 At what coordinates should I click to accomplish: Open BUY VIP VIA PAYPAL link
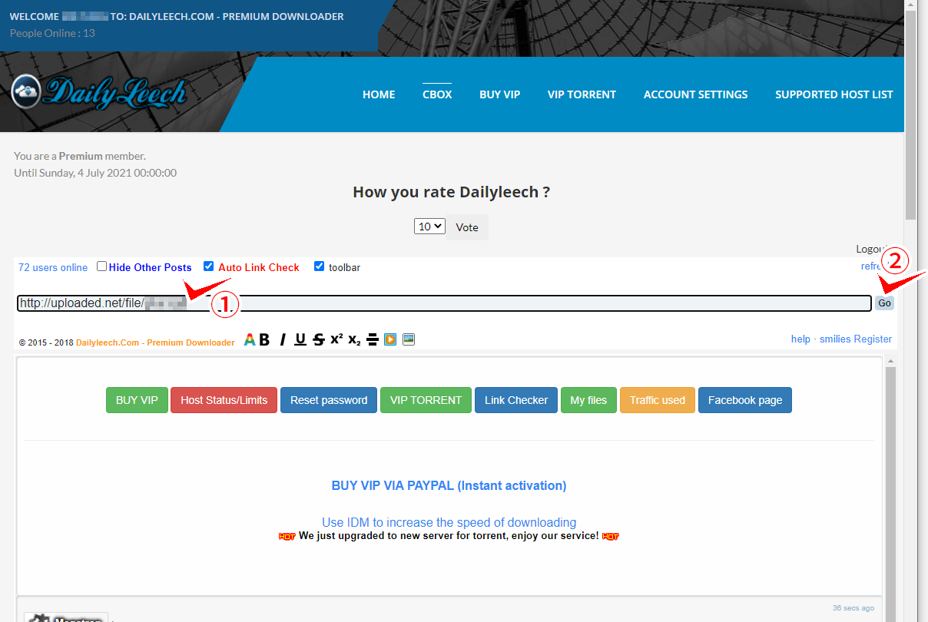coord(449,485)
